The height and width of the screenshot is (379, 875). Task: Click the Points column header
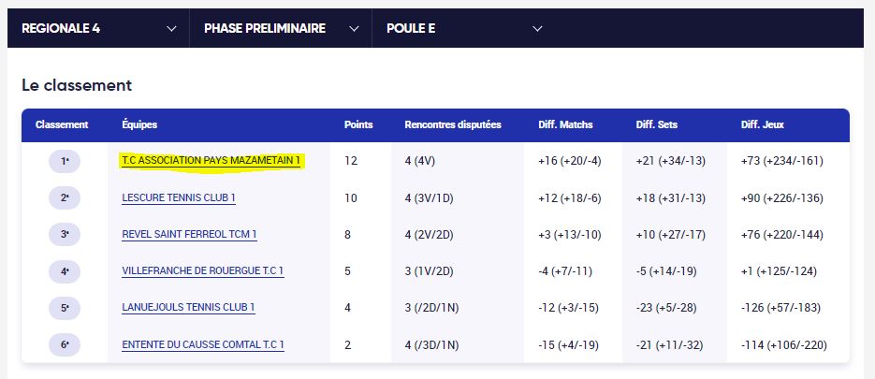coord(358,125)
